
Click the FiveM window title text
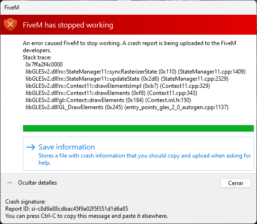click(x=12, y=8)
